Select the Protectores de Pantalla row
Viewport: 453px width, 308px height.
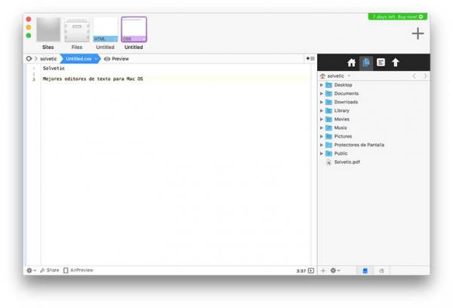(374, 145)
